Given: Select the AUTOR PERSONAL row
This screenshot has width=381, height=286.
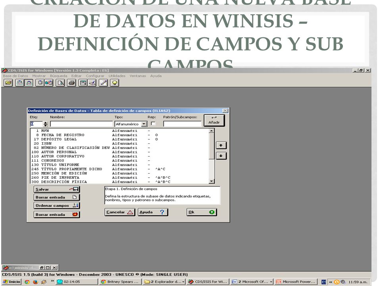Looking at the screenshot, I should 119,152.
